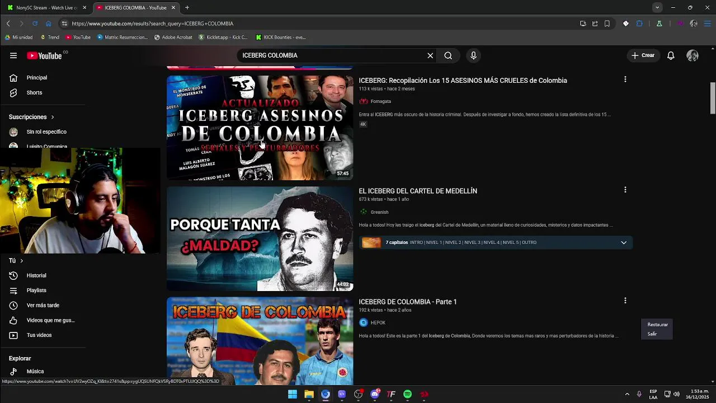
Task: Bookmark this page with the bookmark icon
Action: [x=607, y=24]
